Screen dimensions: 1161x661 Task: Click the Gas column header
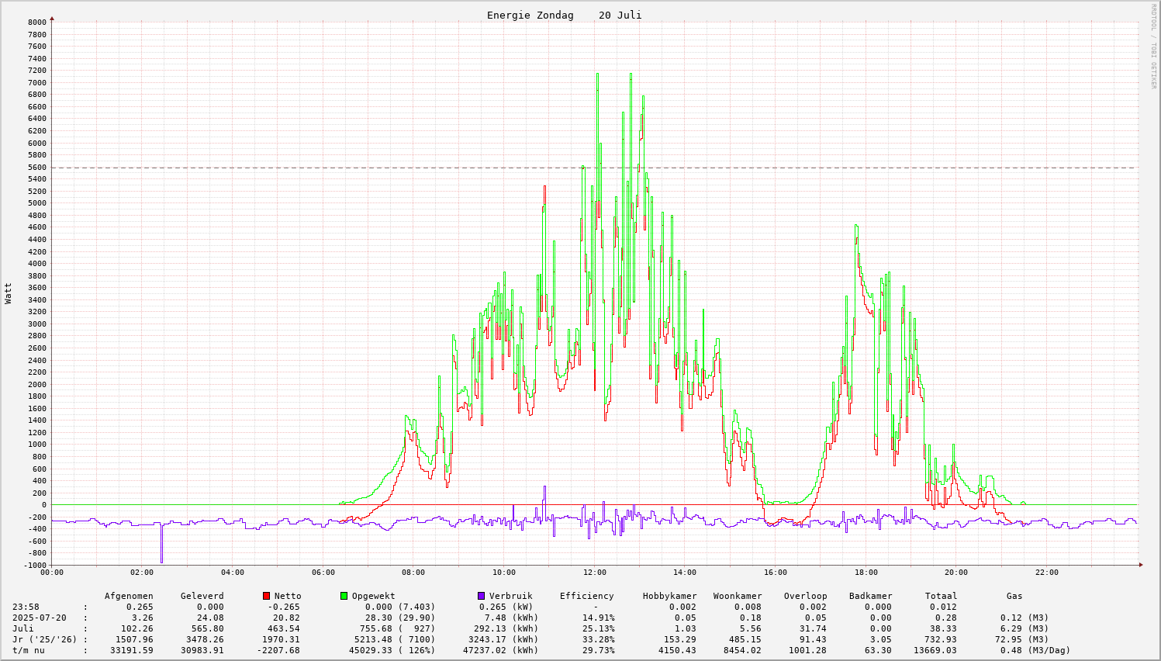coord(1014,596)
